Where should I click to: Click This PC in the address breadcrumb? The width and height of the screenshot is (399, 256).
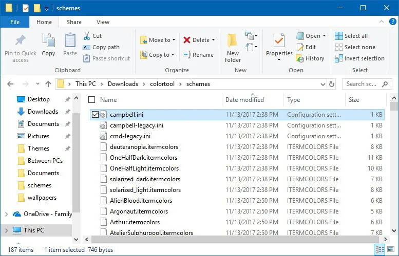coord(85,84)
